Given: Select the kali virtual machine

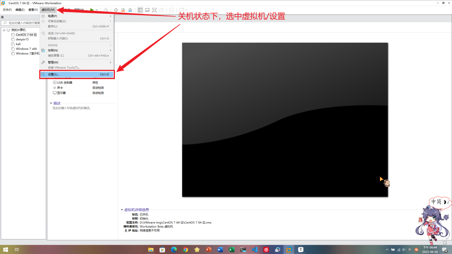Looking at the screenshot, I should 16,44.
